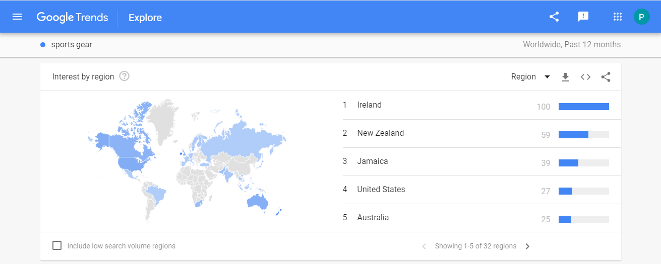Go to next page of regions
This screenshot has height=264, width=661.
point(527,246)
